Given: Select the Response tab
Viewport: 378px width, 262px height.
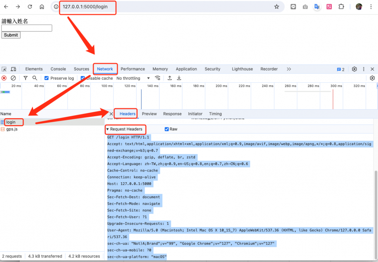Looking at the screenshot, I should point(172,114).
